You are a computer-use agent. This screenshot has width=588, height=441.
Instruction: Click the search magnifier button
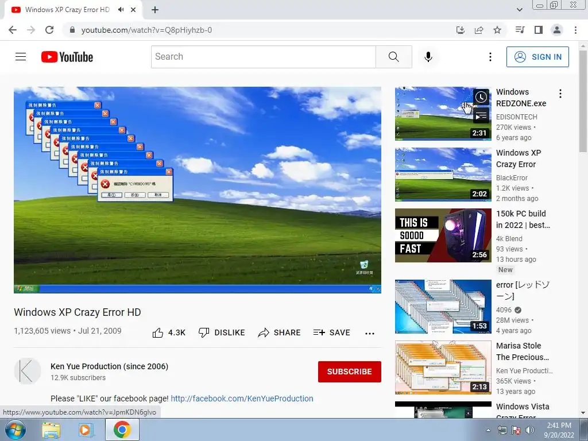click(394, 57)
